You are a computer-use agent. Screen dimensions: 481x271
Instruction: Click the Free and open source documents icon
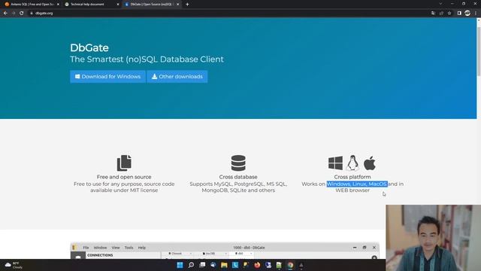124,163
